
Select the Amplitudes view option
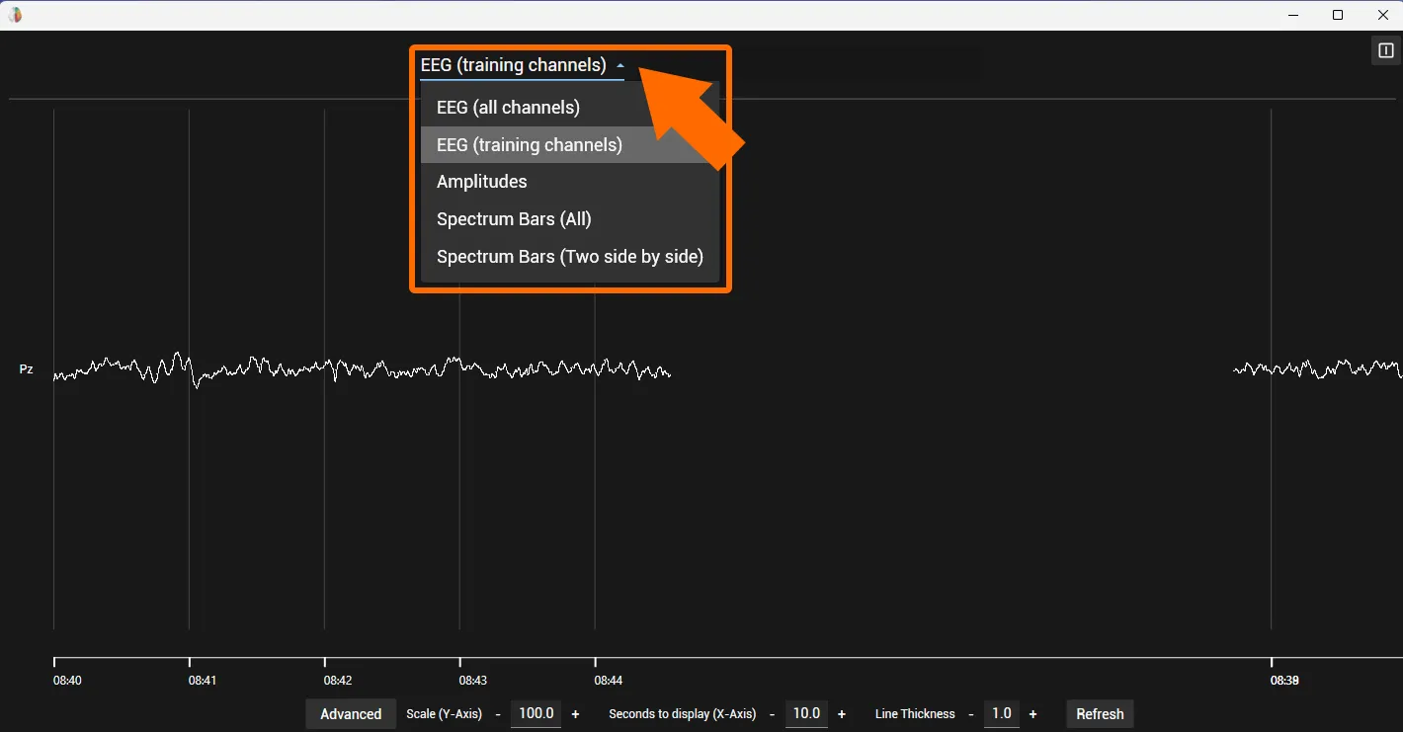(x=570, y=182)
